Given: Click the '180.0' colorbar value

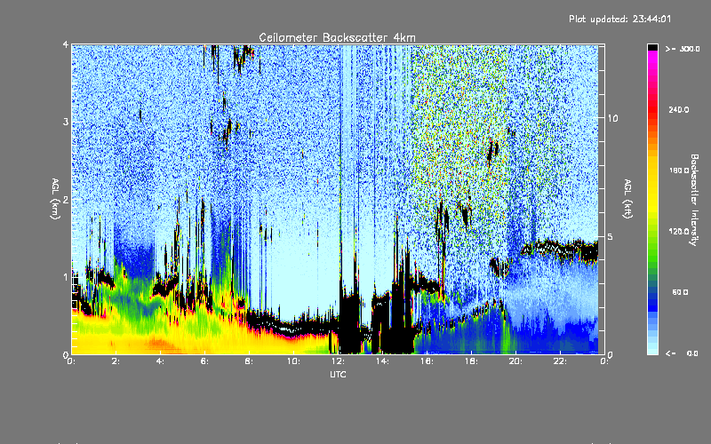Looking at the screenshot, I should pos(679,170).
